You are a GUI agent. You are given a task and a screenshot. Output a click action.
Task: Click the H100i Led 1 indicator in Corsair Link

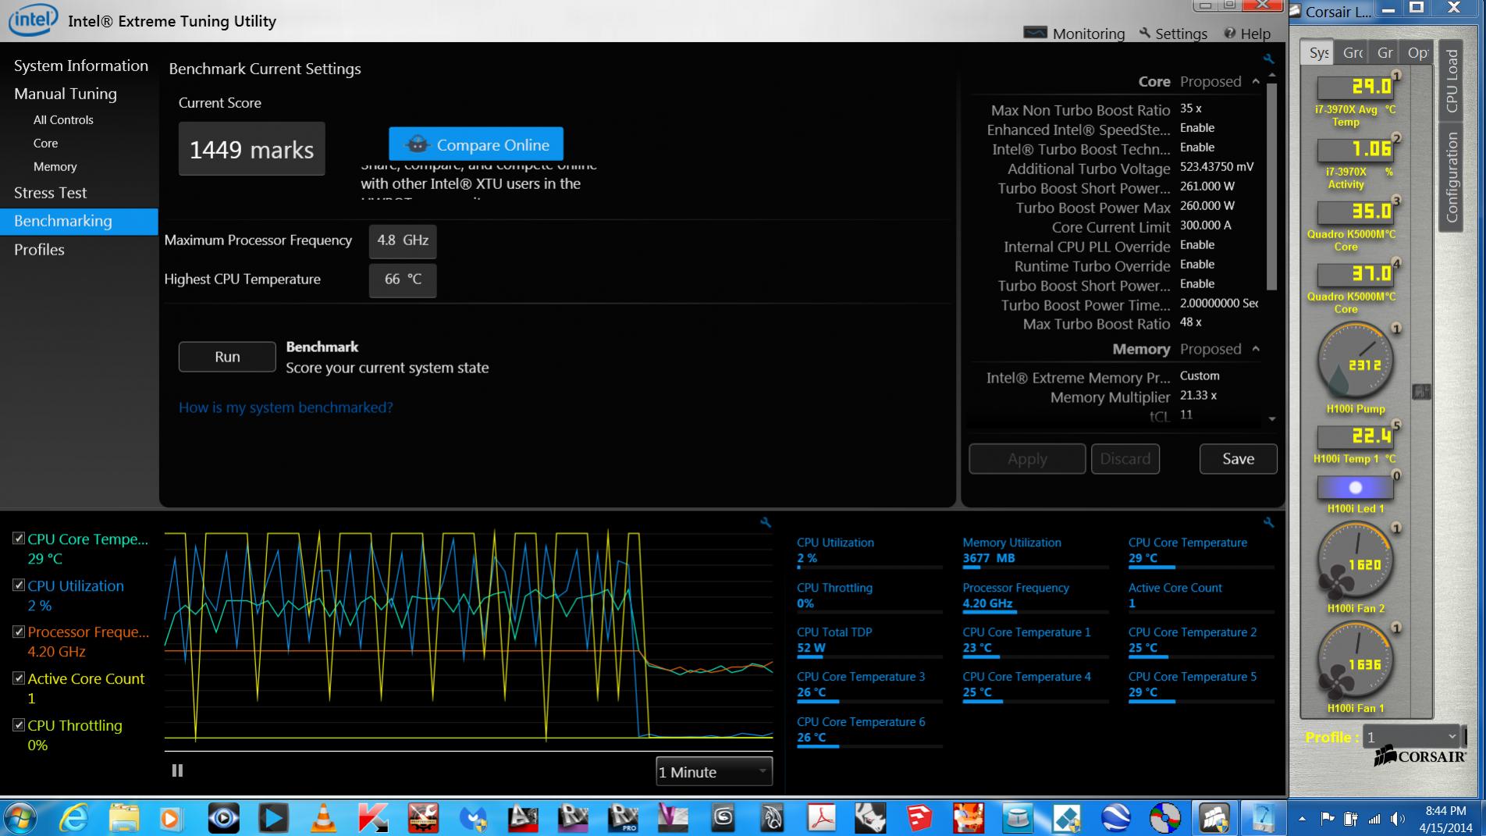click(x=1355, y=488)
